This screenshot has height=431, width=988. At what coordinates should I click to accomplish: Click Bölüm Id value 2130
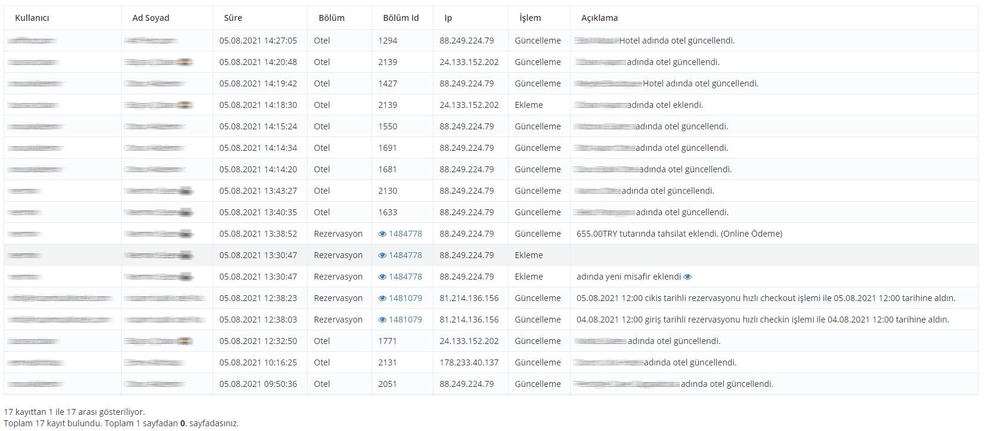(x=388, y=191)
